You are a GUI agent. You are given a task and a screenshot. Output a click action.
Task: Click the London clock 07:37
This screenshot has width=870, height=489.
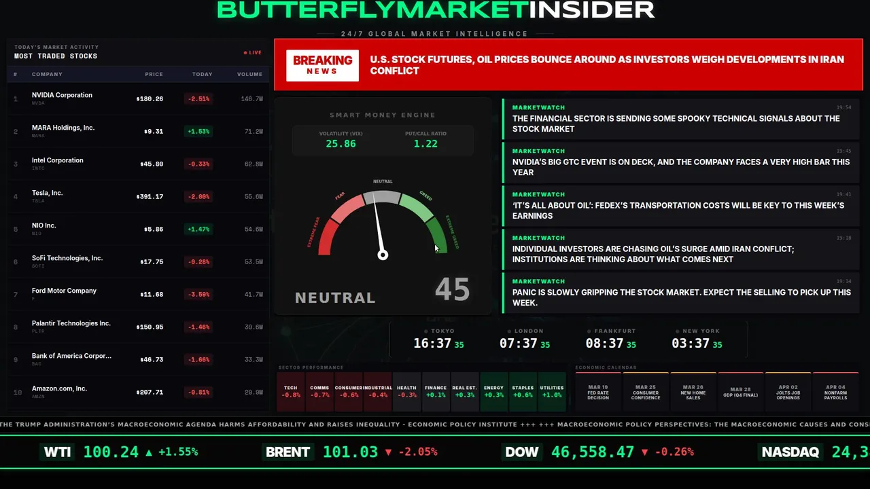[519, 344]
